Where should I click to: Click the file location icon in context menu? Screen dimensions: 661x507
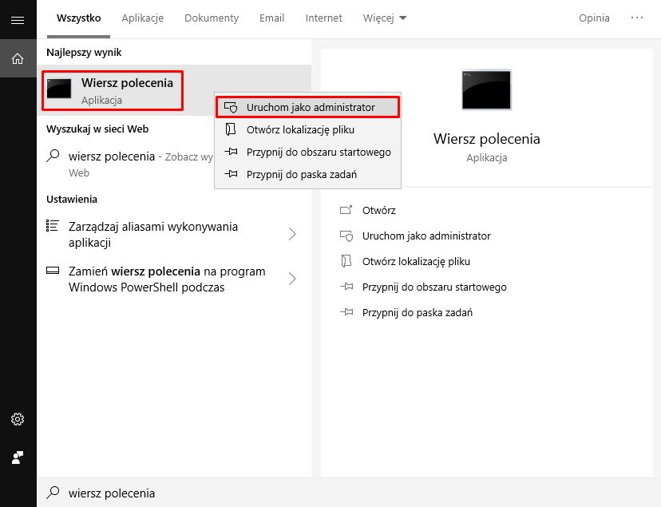click(231, 129)
